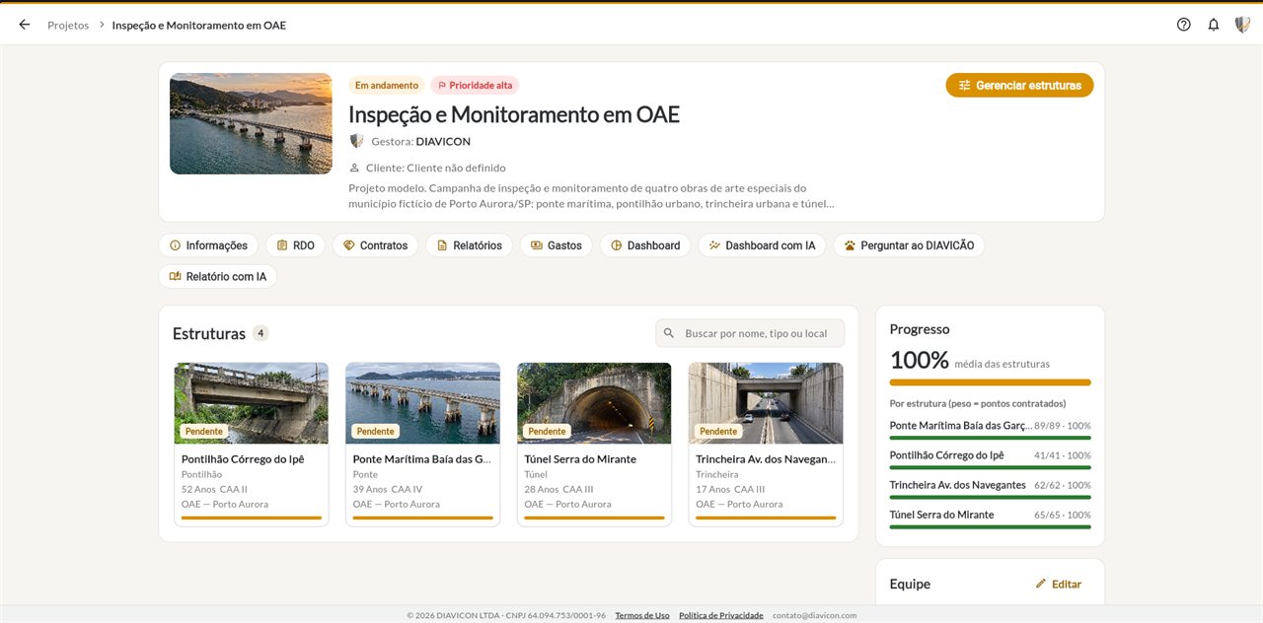Click the Editar button in Equipe panel

click(x=1058, y=584)
